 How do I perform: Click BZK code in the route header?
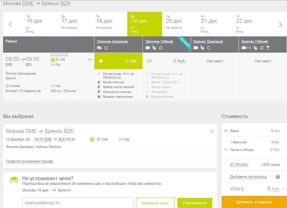65,3
